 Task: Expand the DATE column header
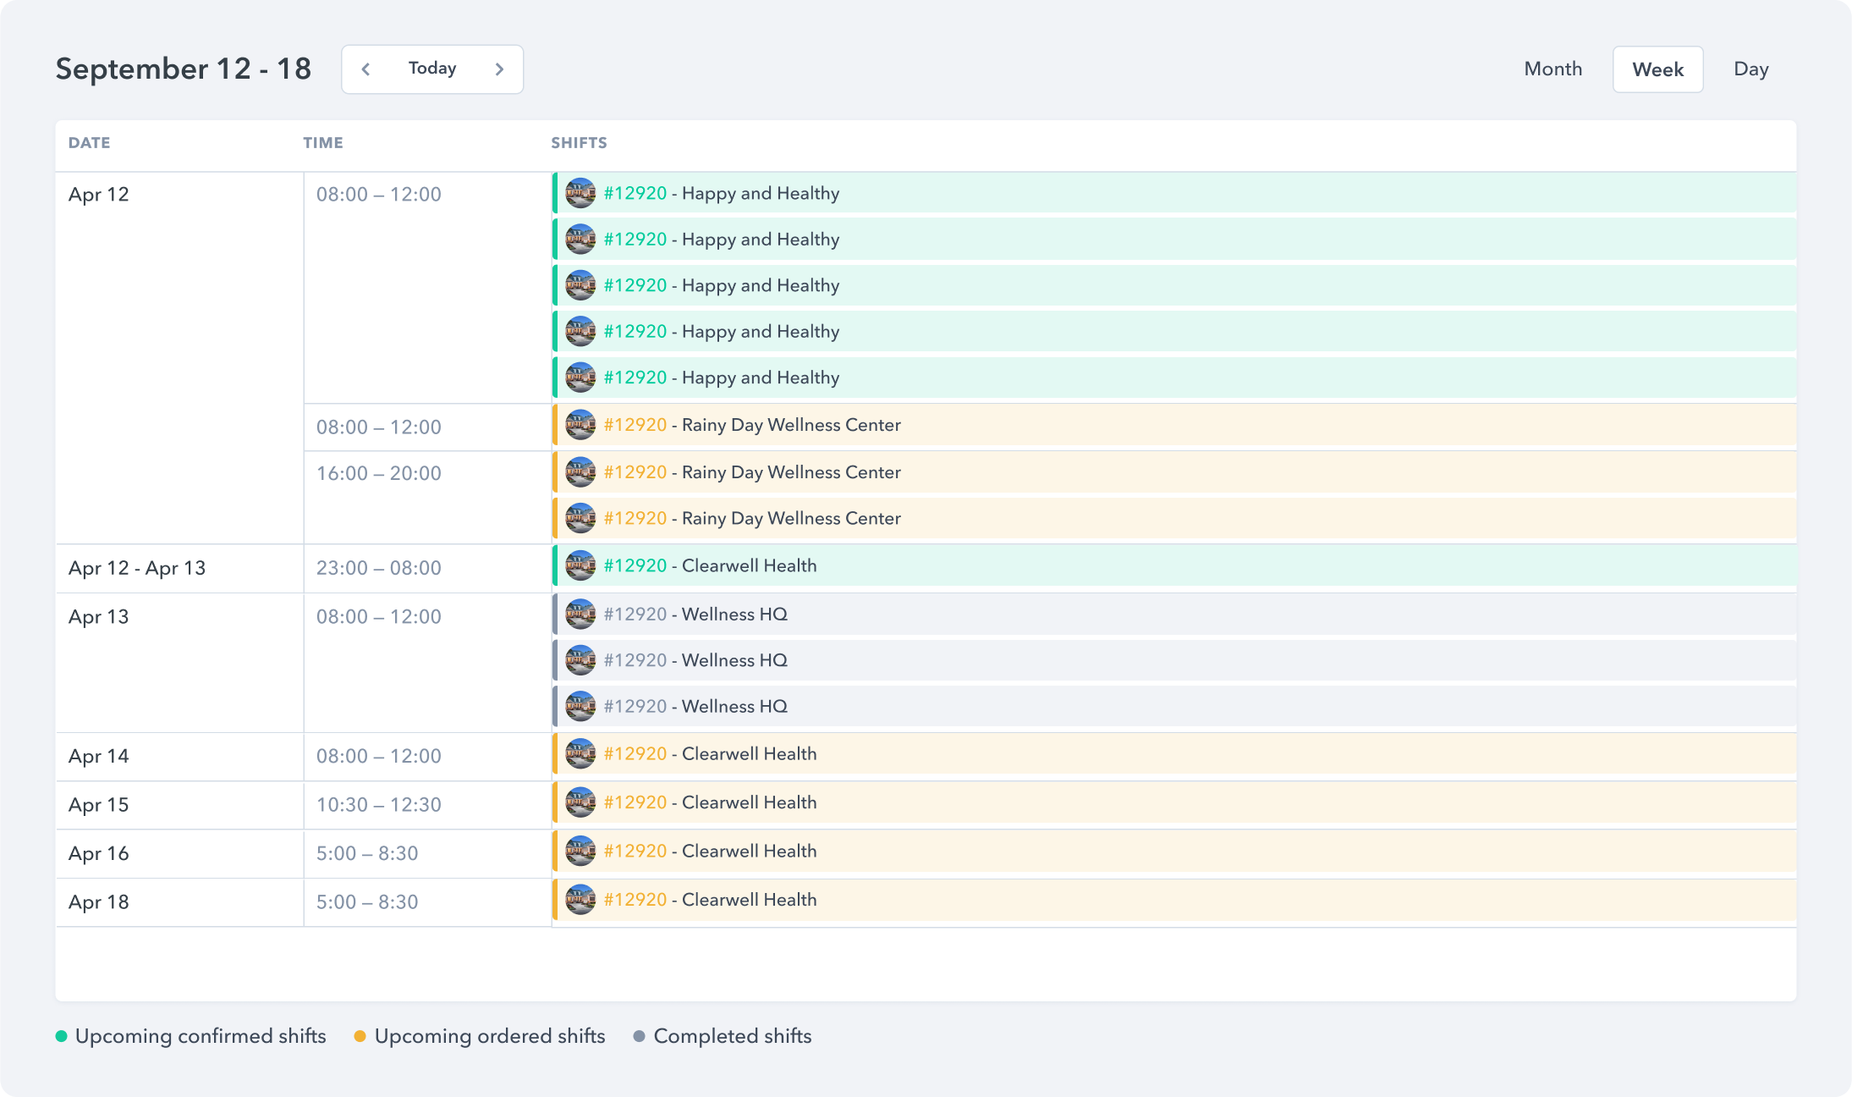pyautogui.click(x=88, y=143)
